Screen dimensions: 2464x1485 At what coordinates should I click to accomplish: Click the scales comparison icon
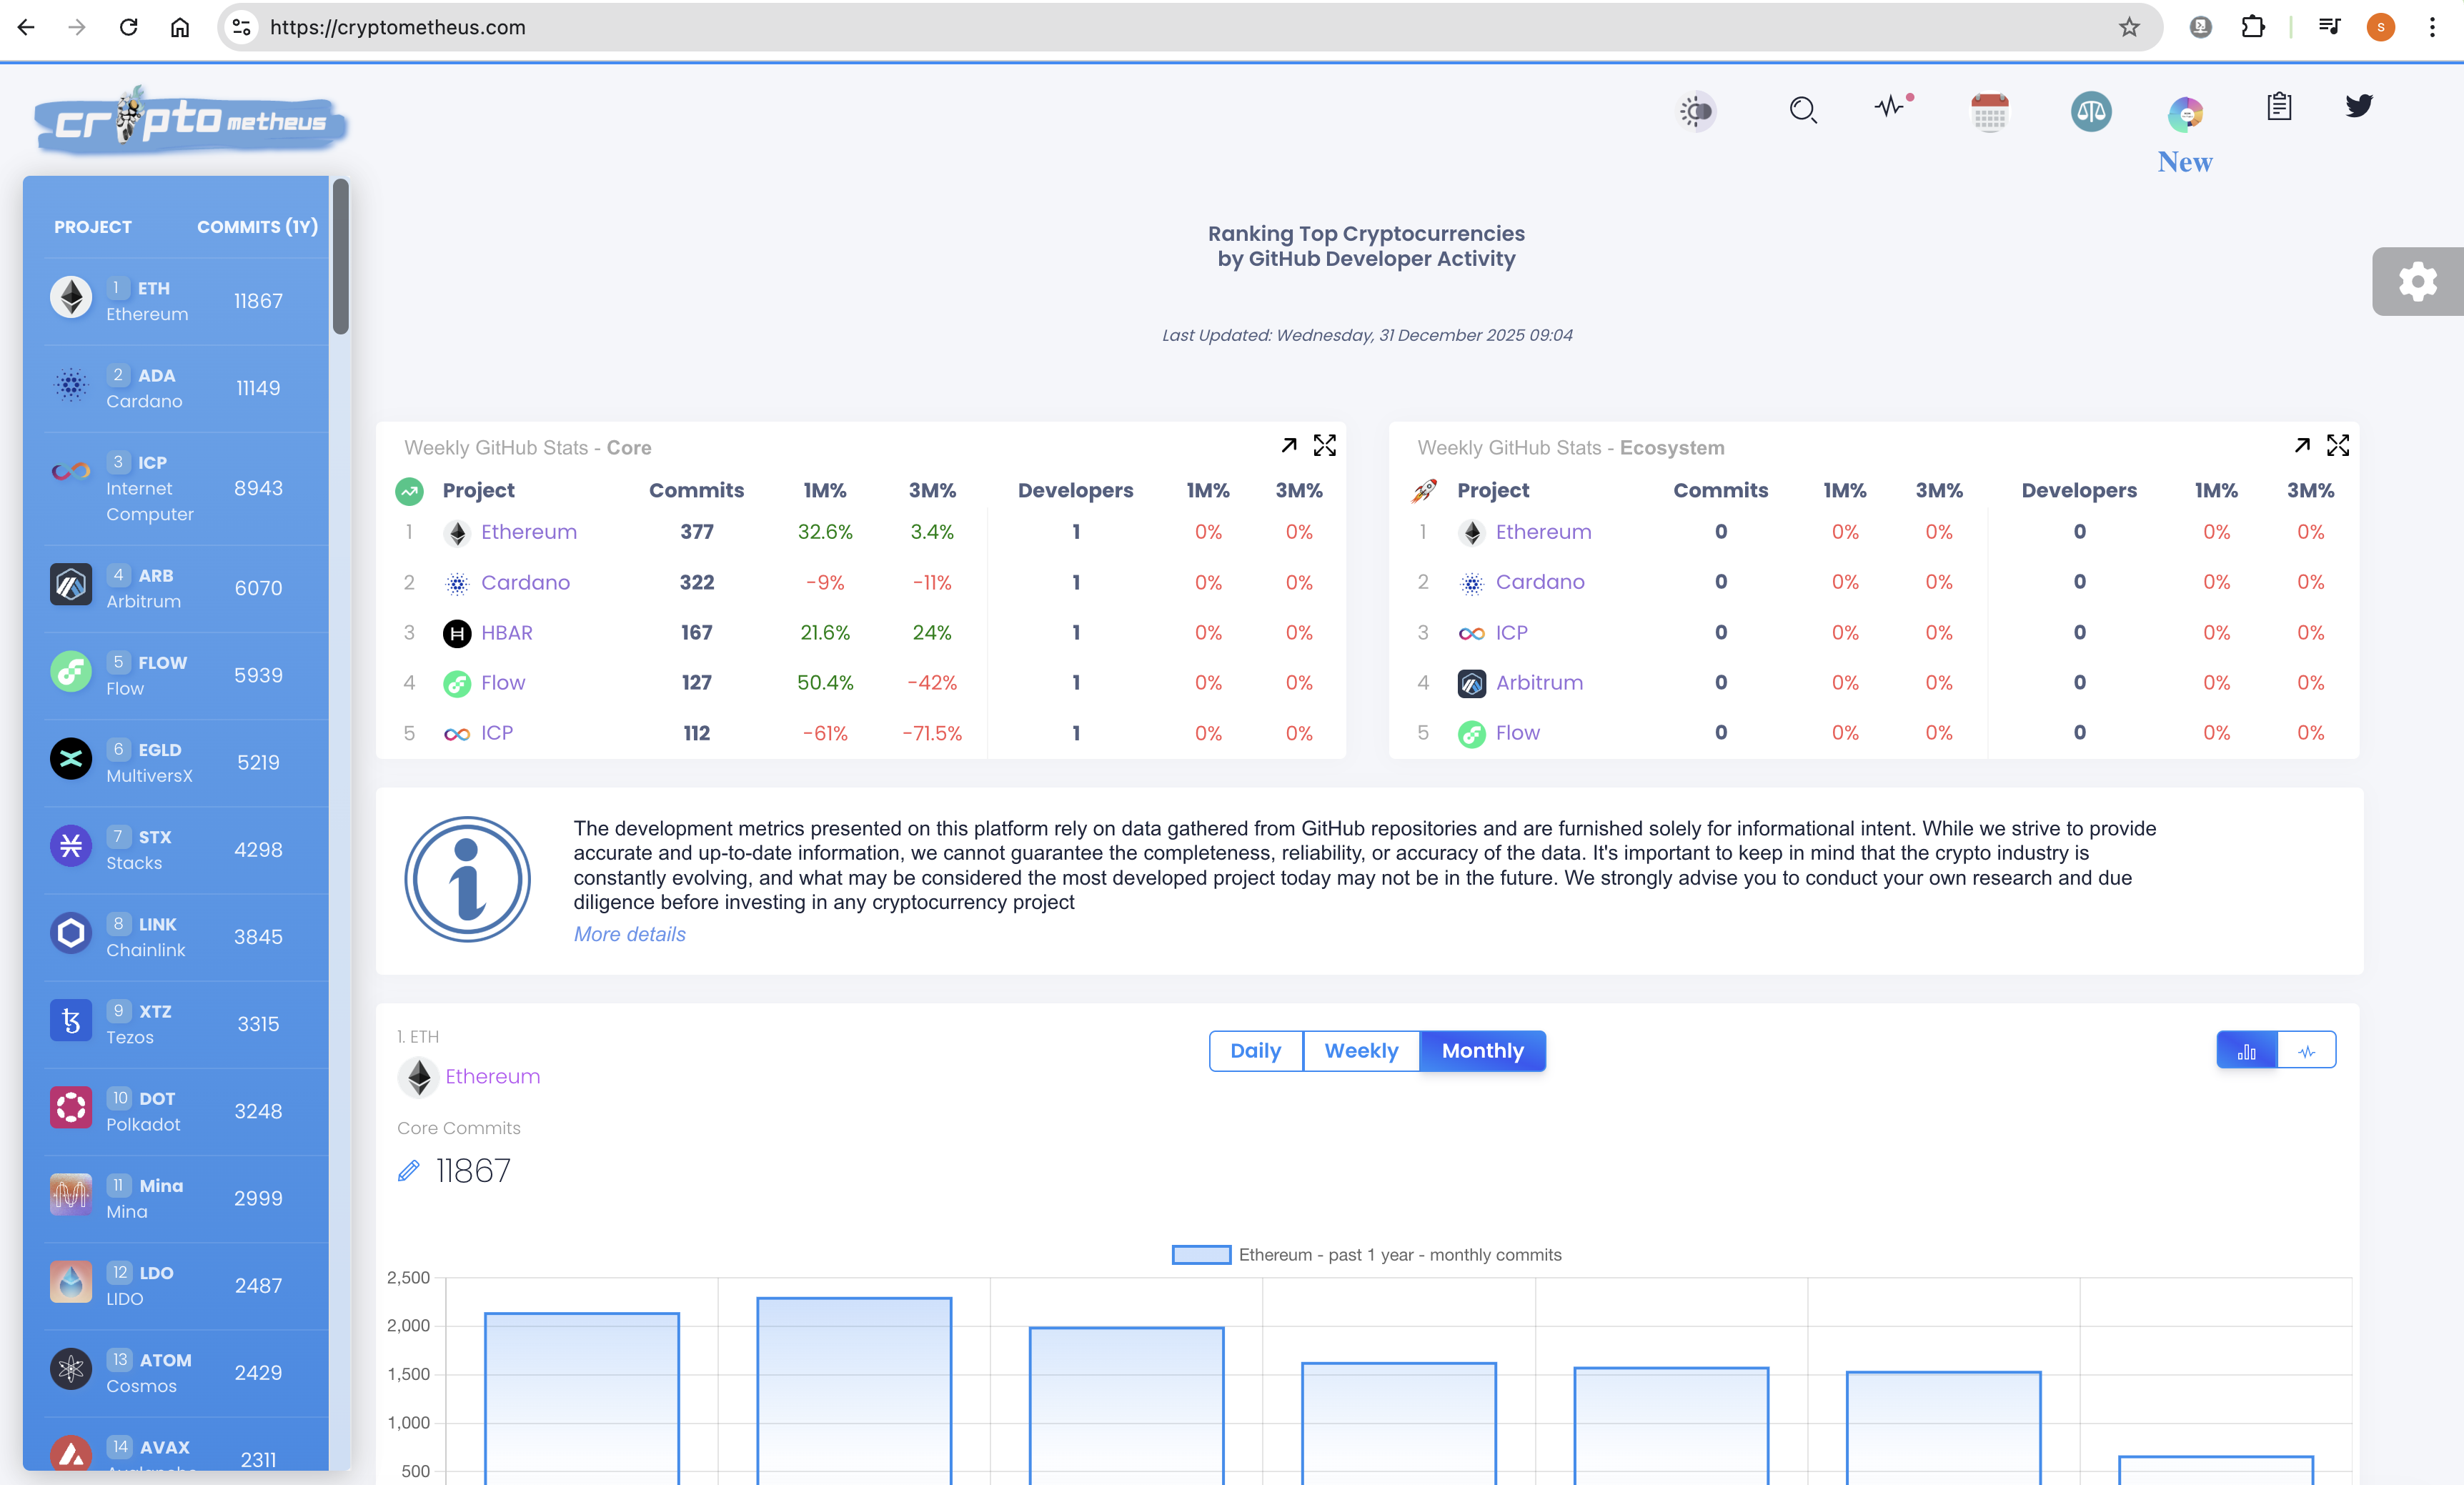[2090, 111]
